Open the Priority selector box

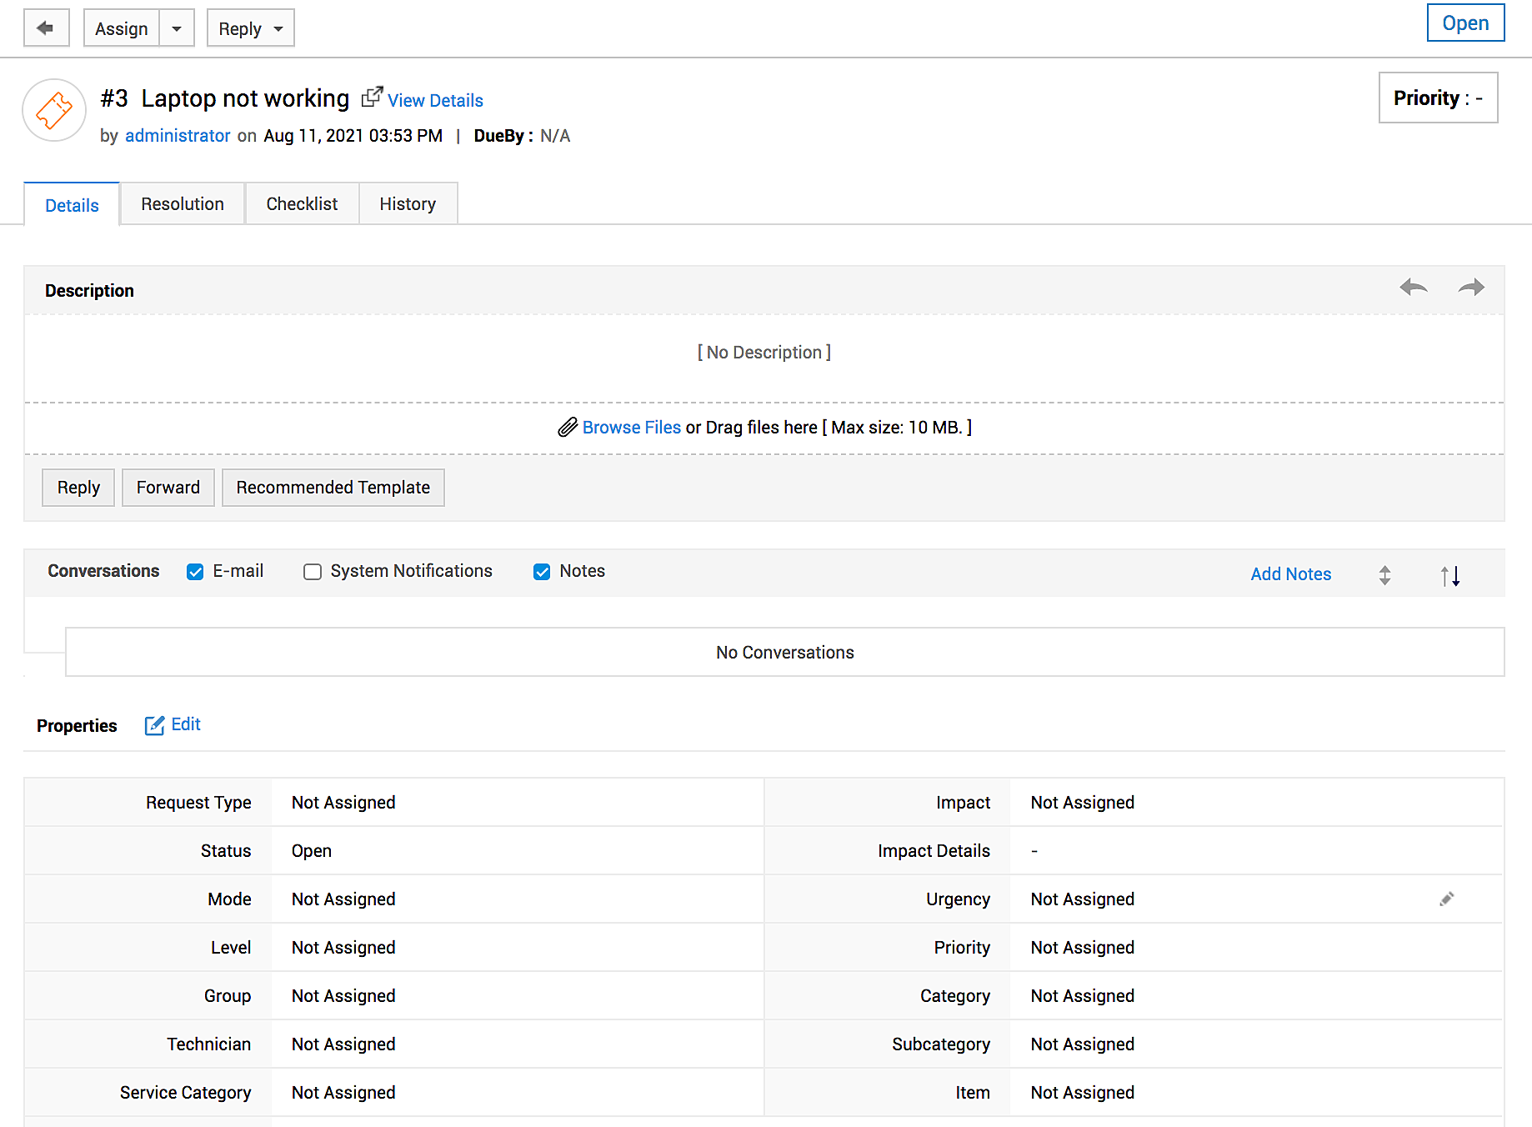tap(1438, 98)
